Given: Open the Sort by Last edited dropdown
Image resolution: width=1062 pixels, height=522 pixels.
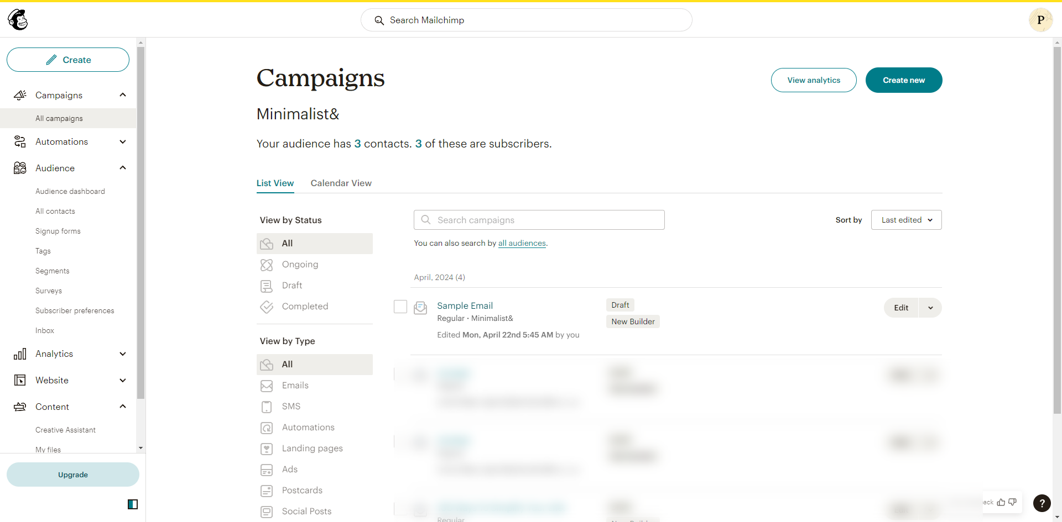Looking at the screenshot, I should [906, 220].
